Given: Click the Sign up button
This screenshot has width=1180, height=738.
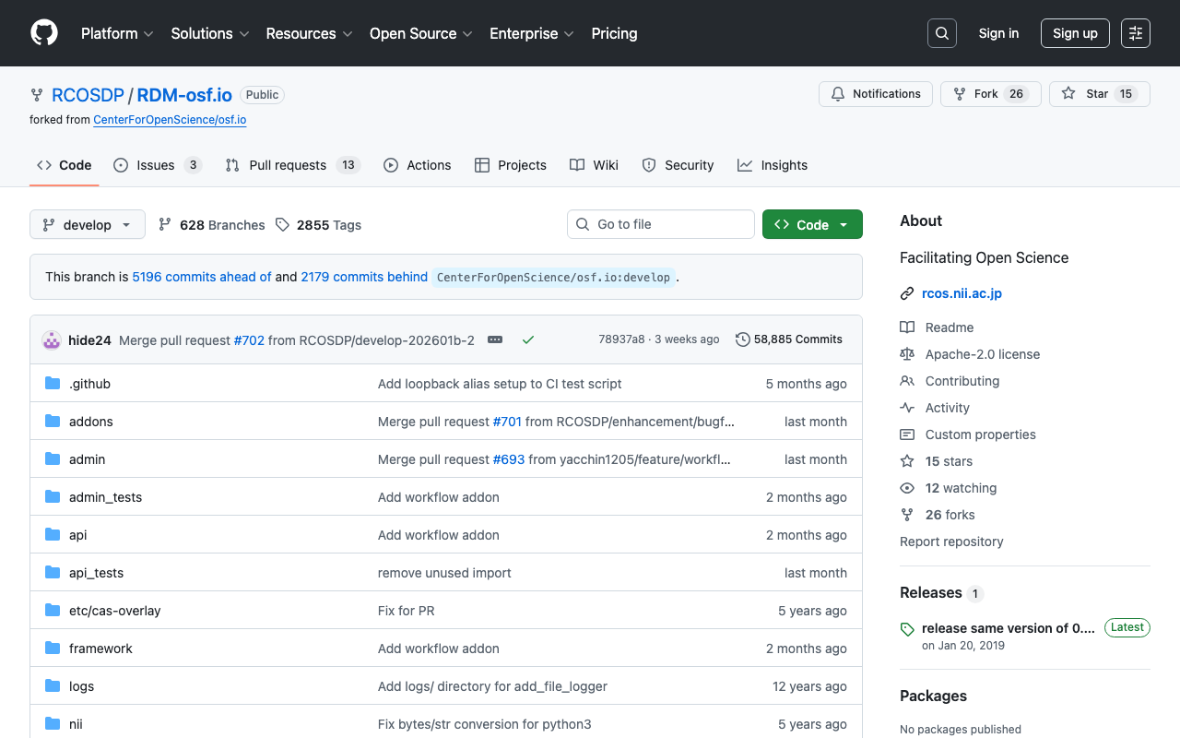Looking at the screenshot, I should coord(1075,32).
